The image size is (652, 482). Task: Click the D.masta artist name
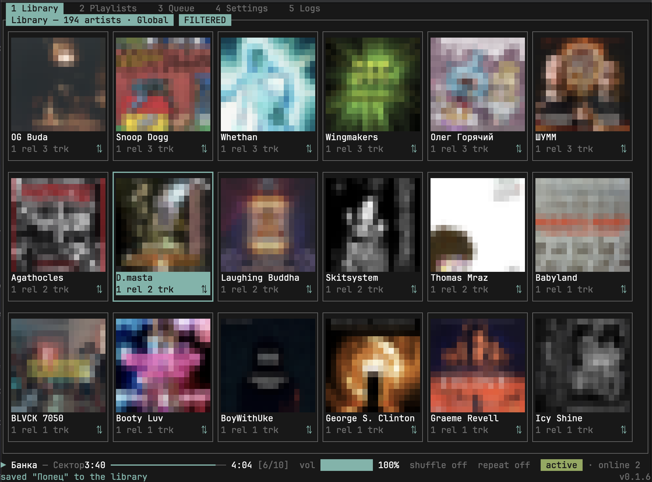click(134, 278)
